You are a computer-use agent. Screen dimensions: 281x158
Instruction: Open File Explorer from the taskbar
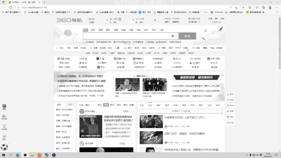[32, 155]
